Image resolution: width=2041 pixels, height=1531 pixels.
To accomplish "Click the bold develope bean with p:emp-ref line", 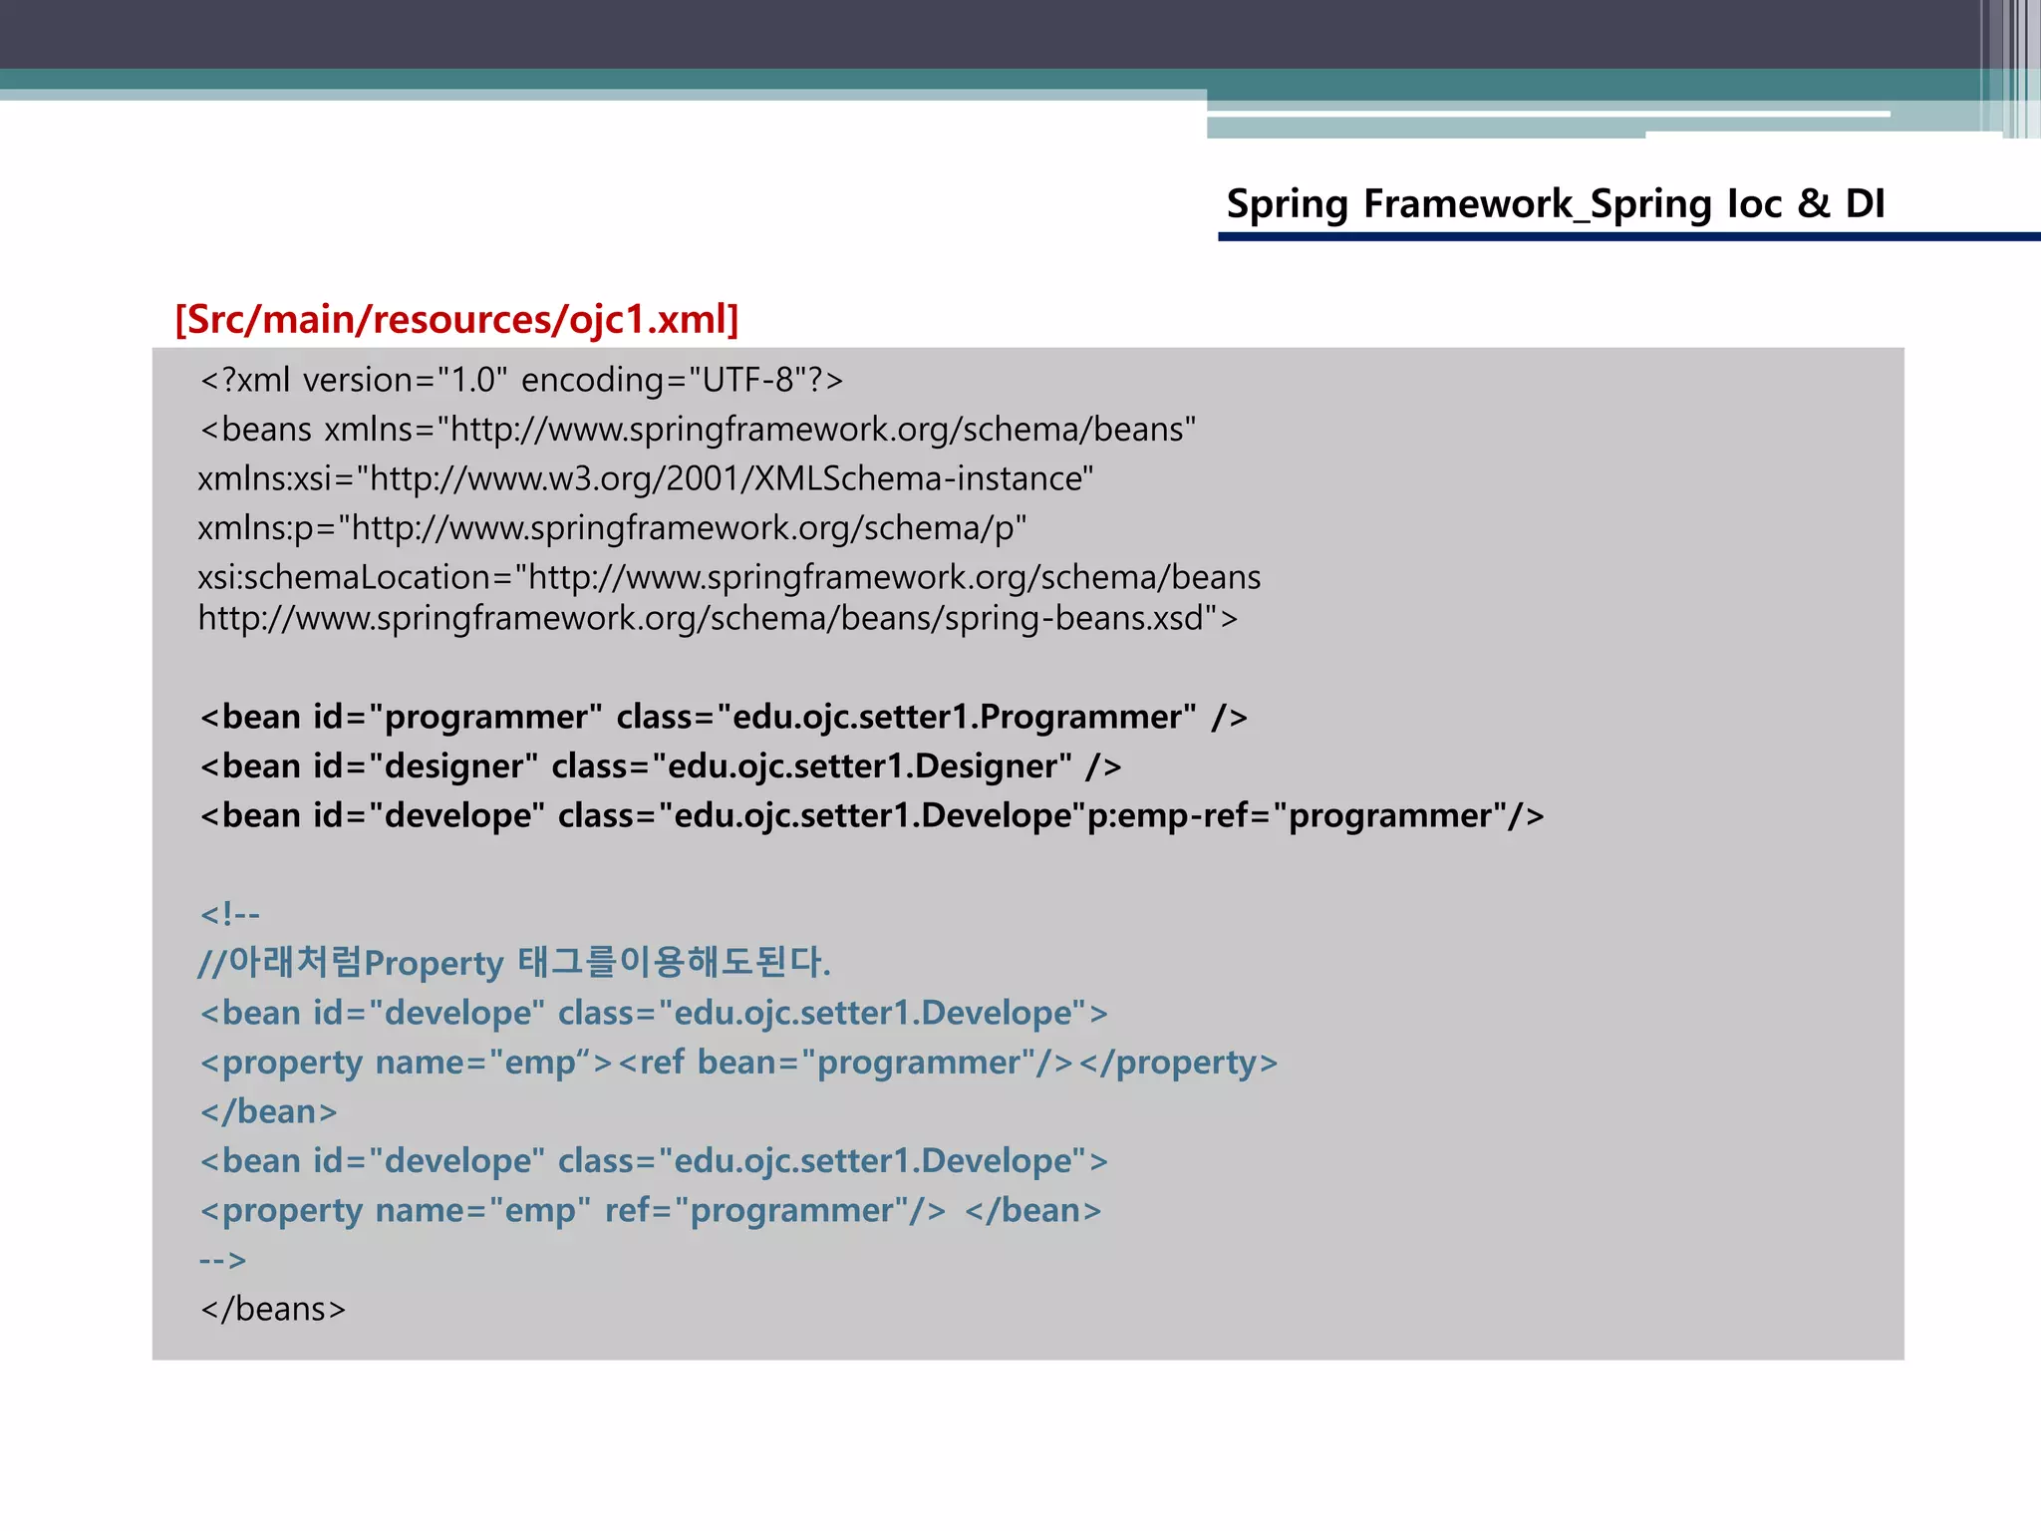I will (872, 816).
